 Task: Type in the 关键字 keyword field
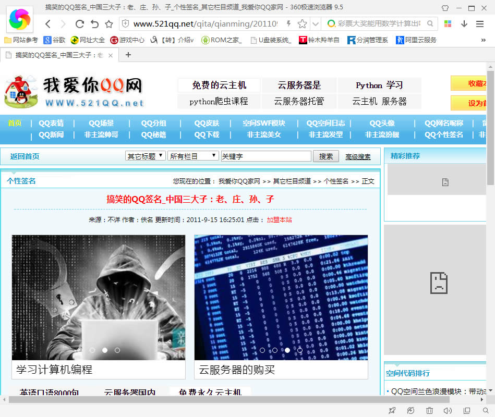[266, 156]
